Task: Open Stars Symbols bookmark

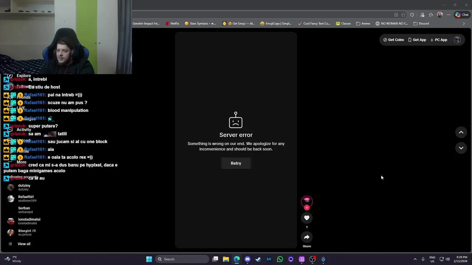Action: (200, 24)
